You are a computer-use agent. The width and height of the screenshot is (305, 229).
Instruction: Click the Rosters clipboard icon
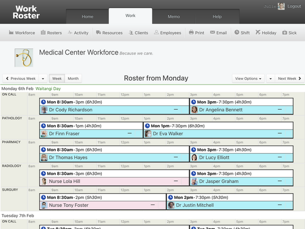point(43,33)
